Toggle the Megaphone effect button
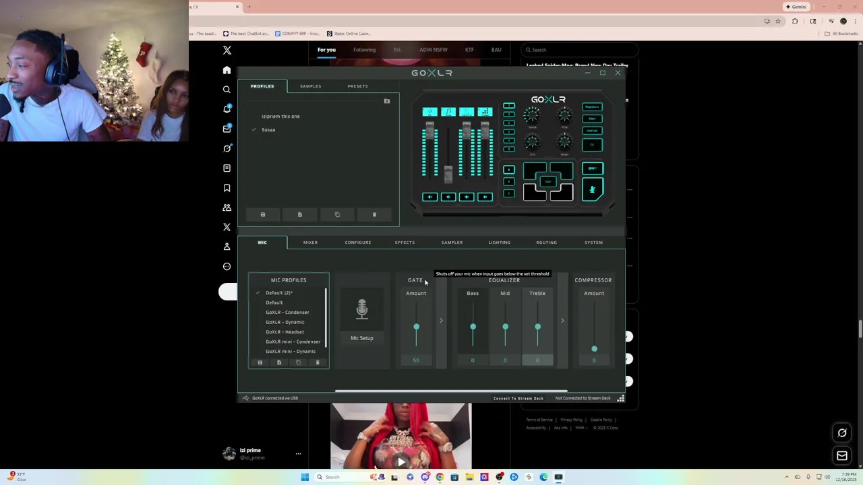Image resolution: width=863 pixels, height=485 pixels. (592, 106)
